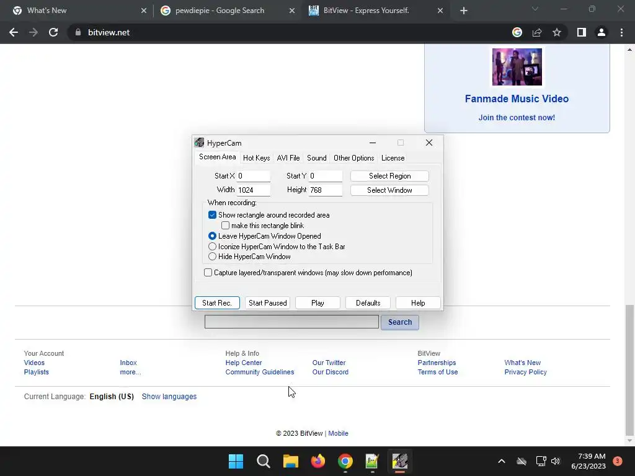The image size is (635, 476).
Task: Click Start Paused button
Action: [267, 302]
